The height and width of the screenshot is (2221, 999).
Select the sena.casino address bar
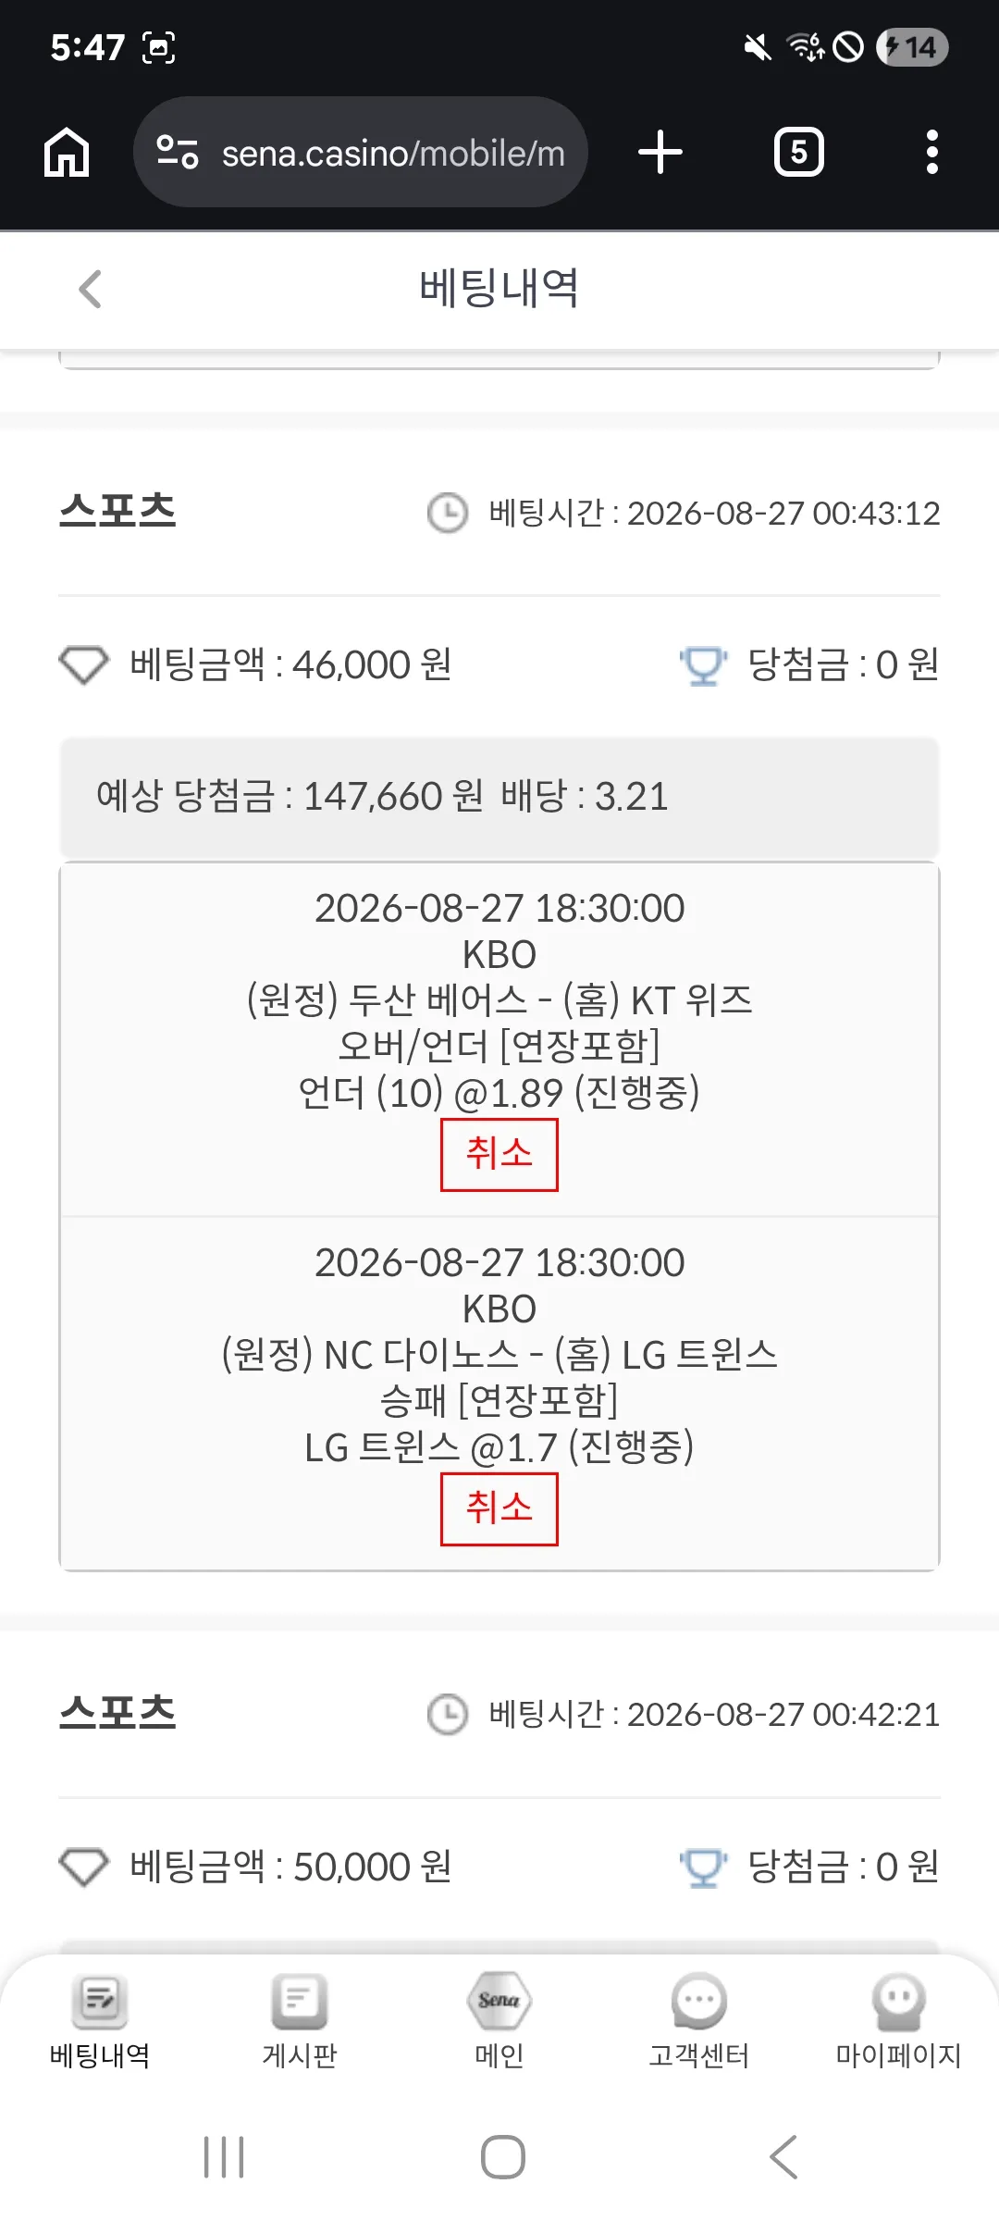click(361, 153)
